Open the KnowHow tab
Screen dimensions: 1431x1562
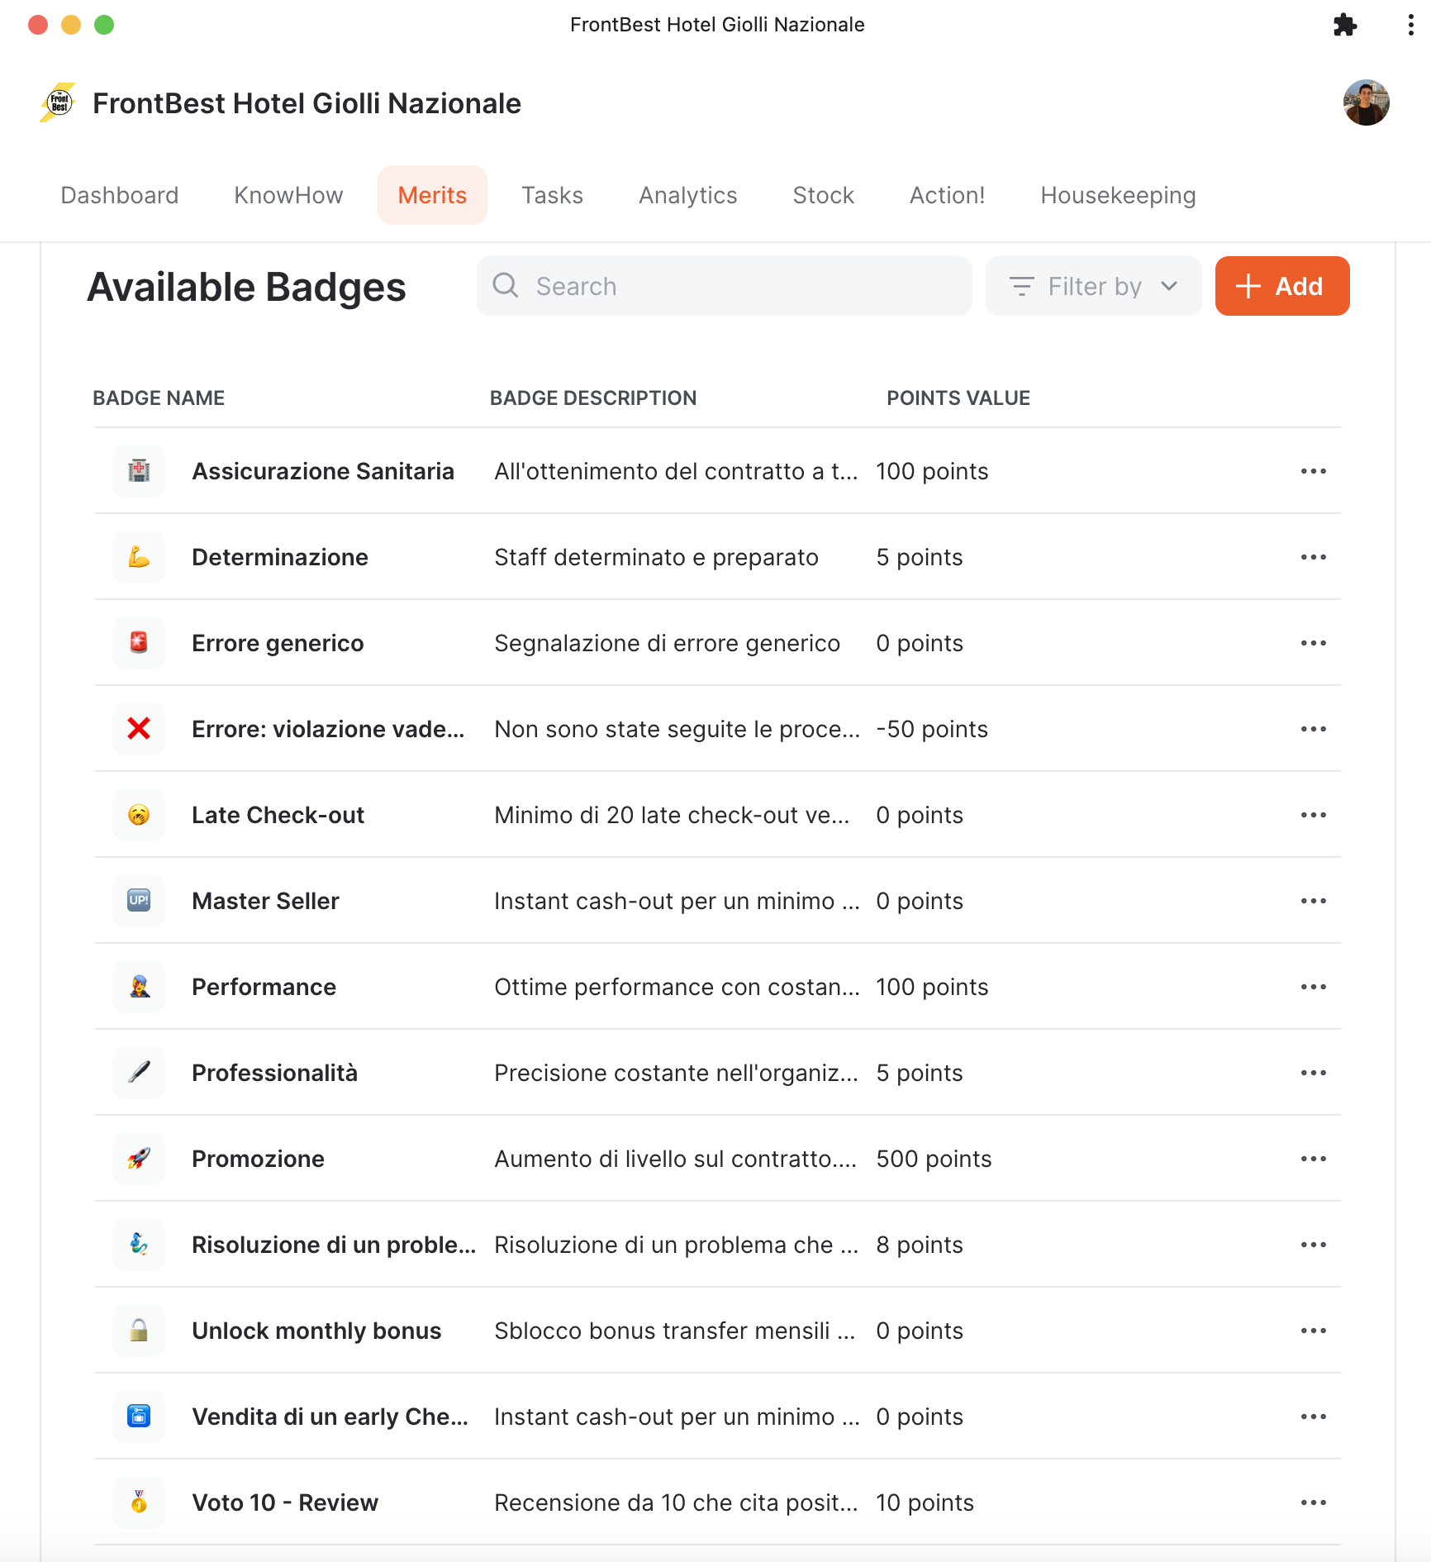[x=288, y=195]
